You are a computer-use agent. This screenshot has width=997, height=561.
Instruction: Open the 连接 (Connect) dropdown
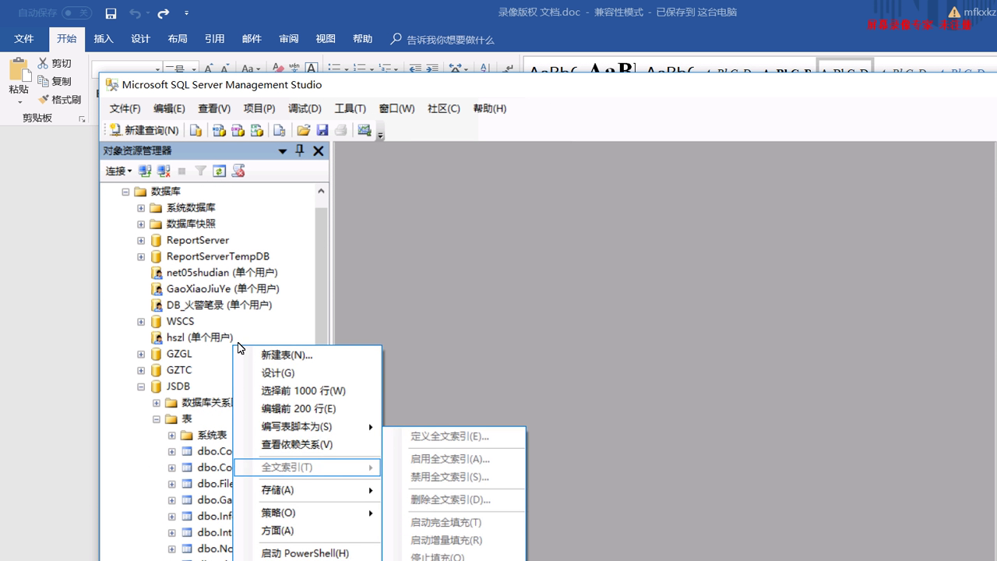pyautogui.click(x=118, y=171)
